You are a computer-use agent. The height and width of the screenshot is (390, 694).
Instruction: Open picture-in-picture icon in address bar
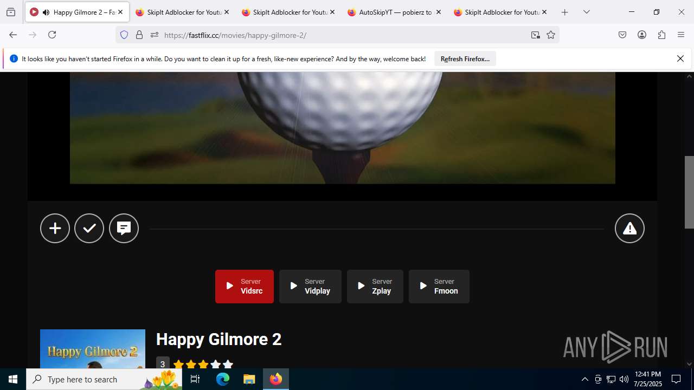click(536, 35)
